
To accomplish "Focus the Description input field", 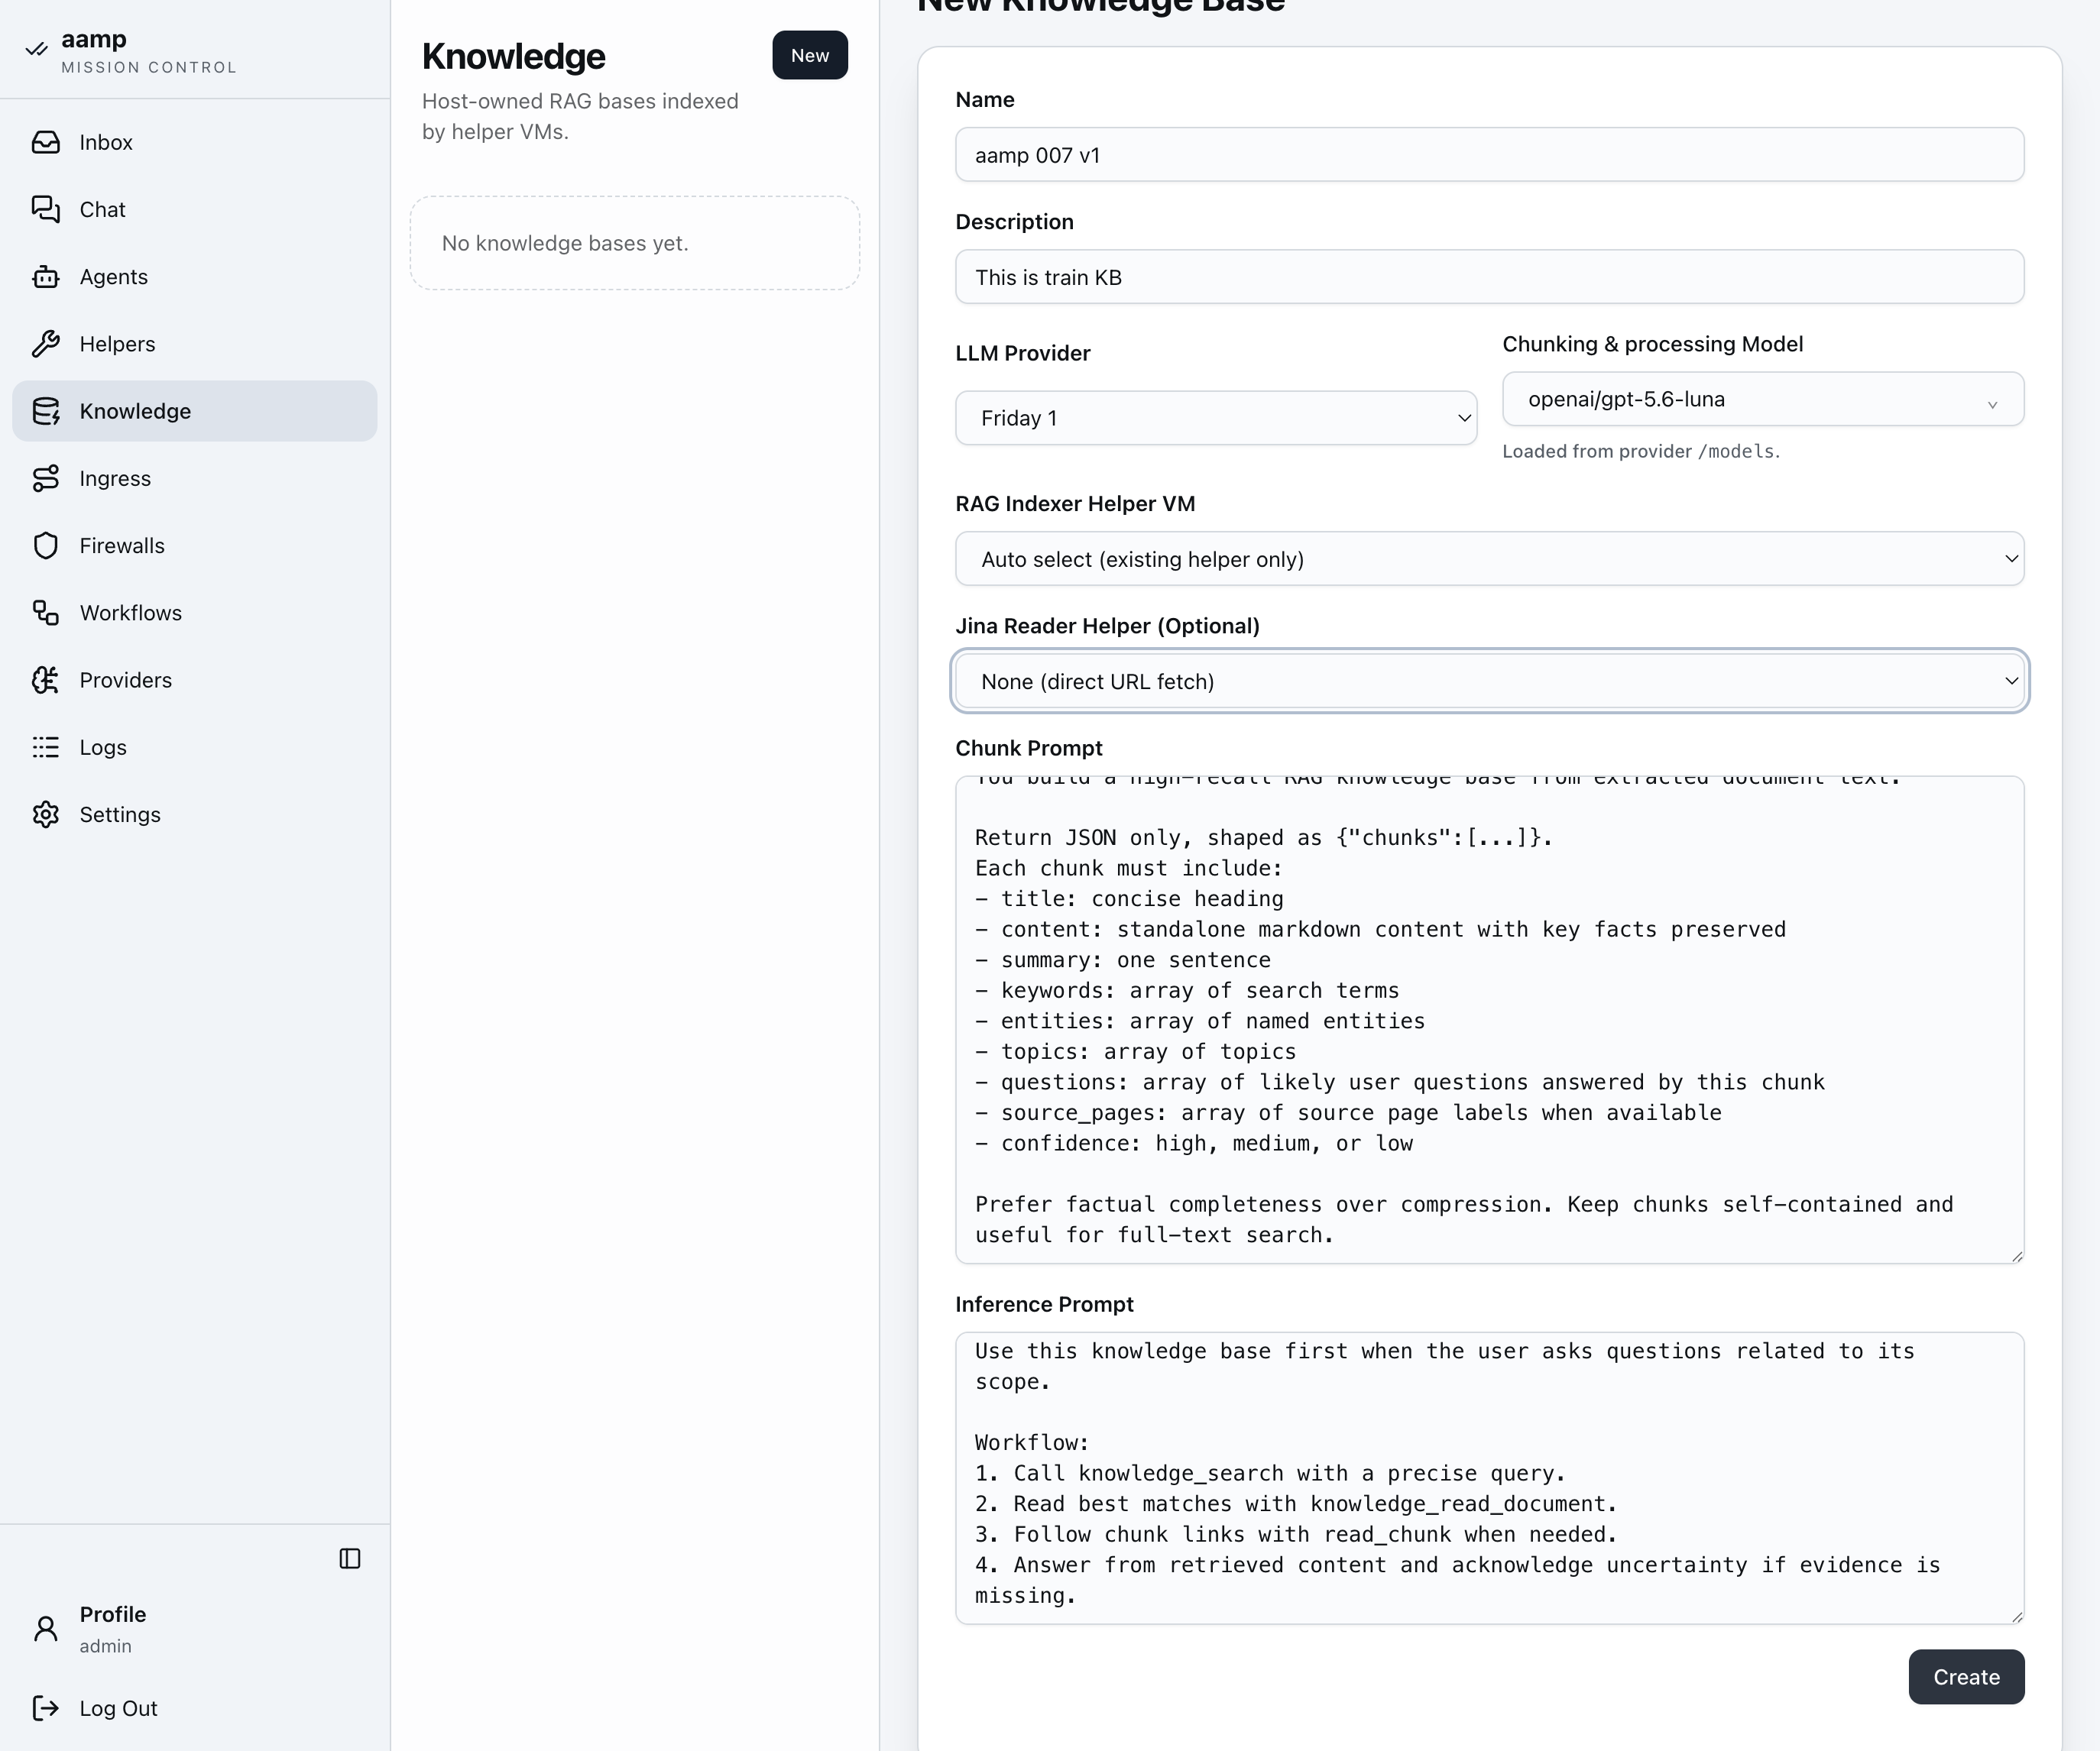I will coord(1490,277).
